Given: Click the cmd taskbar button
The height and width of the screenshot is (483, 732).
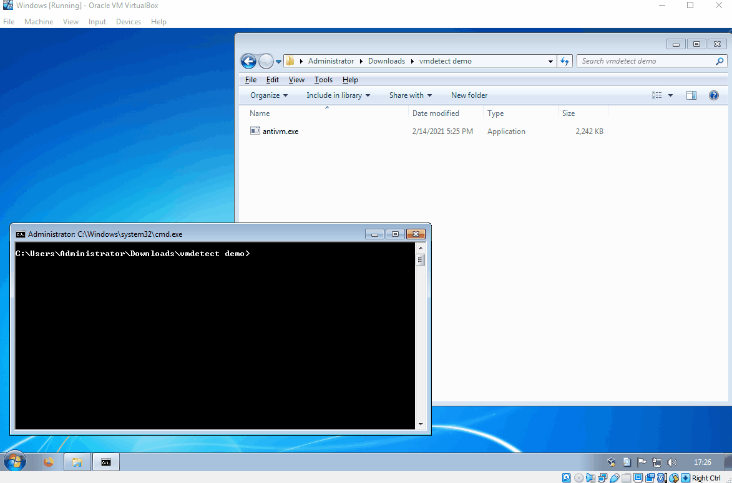Looking at the screenshot, I should click(x=106, y=462).
